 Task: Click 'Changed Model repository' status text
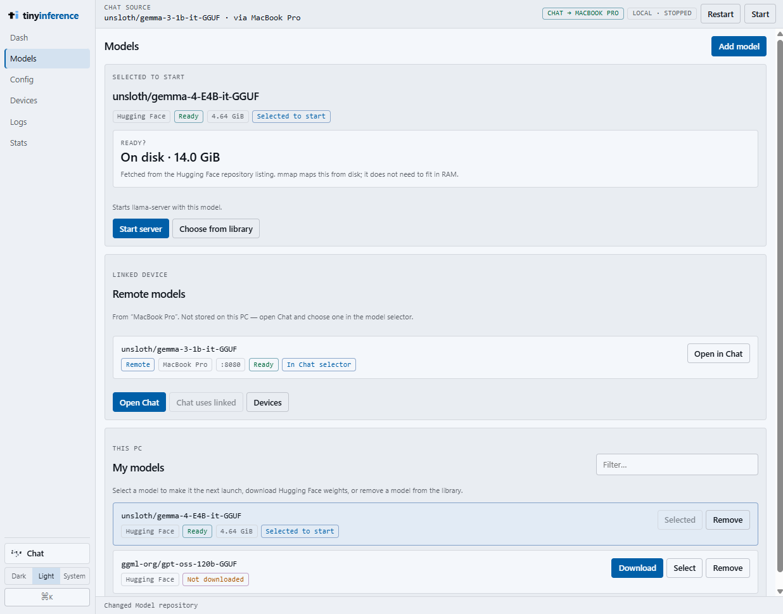pyautogui.click(x=151, y=605)
